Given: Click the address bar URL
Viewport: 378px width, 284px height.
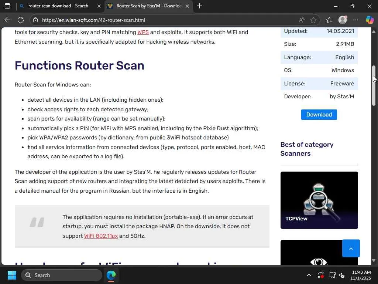Looking at the screenshot, I should 93,20.
